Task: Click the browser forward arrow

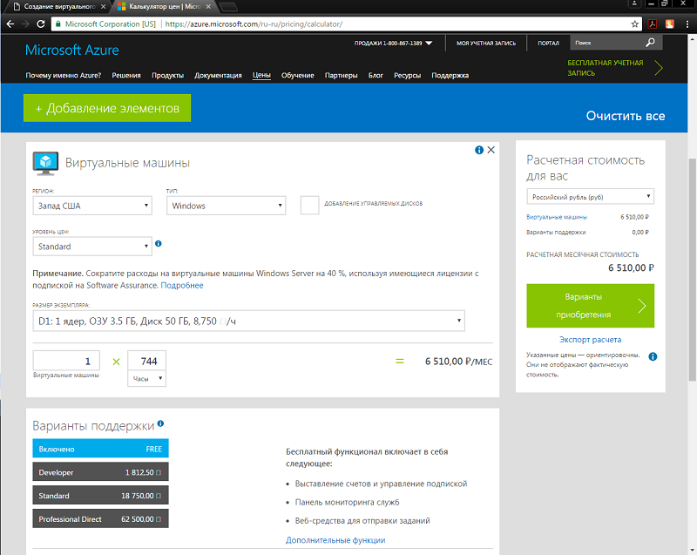Action: click(25, 24)
